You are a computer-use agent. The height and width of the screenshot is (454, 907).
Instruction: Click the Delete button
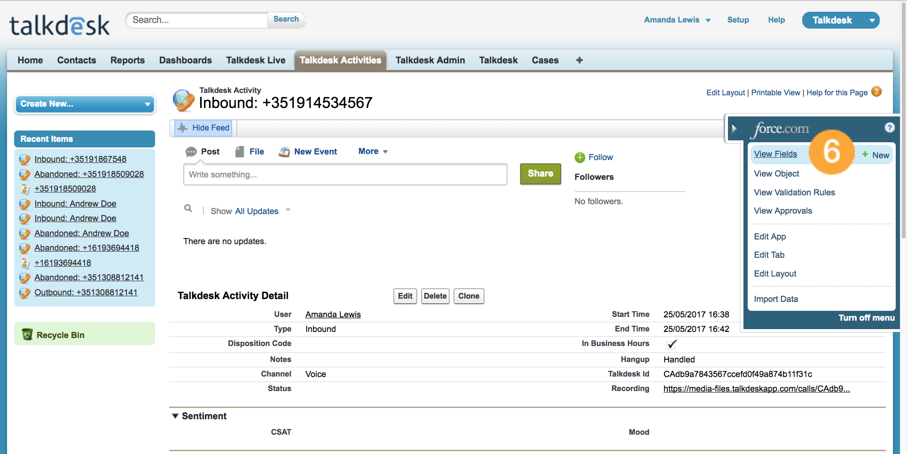pyautogui.click(x=435, y=296)
